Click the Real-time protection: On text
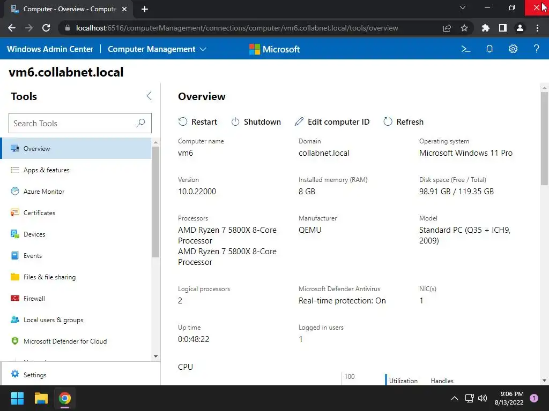Screen dimensions: 549x411 342,301
